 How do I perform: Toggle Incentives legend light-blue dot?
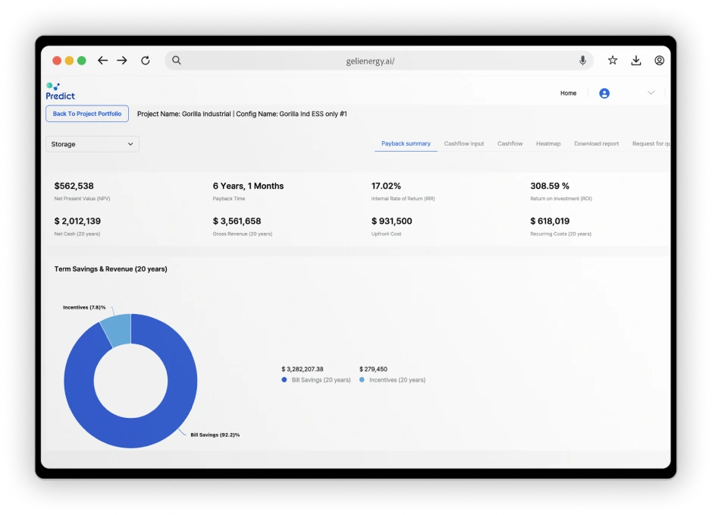(362, 380)
